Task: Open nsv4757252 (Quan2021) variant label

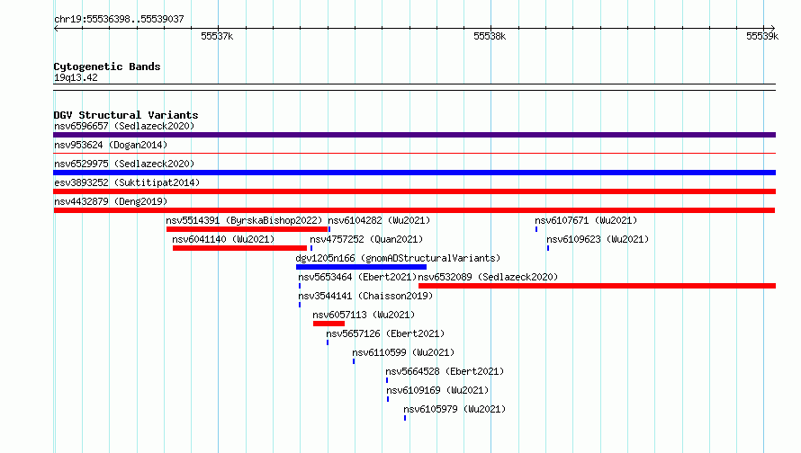Action: (366, 239)
